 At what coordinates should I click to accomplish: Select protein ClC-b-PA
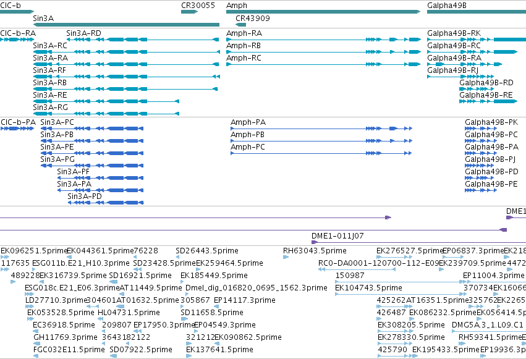click(17, 129)
